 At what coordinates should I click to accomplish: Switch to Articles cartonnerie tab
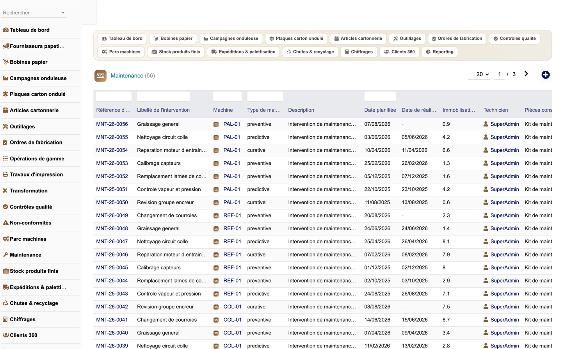tap(358, 39)
